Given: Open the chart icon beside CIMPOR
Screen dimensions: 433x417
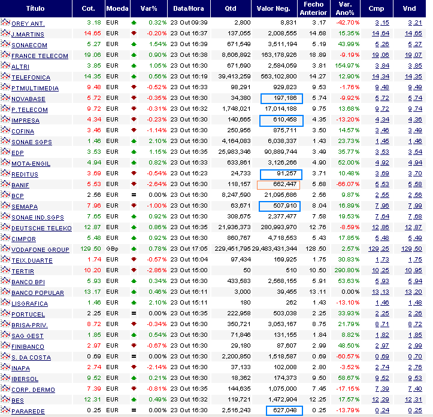Looking at the screenshot, I should click(x=5, y=238).
